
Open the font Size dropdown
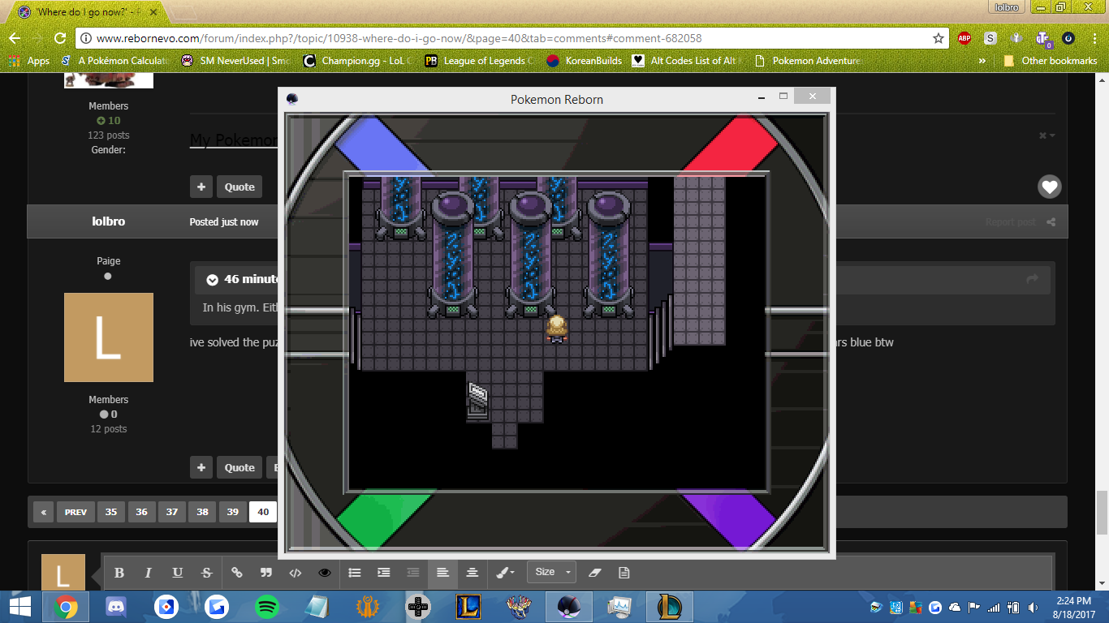tap(551, 572)
